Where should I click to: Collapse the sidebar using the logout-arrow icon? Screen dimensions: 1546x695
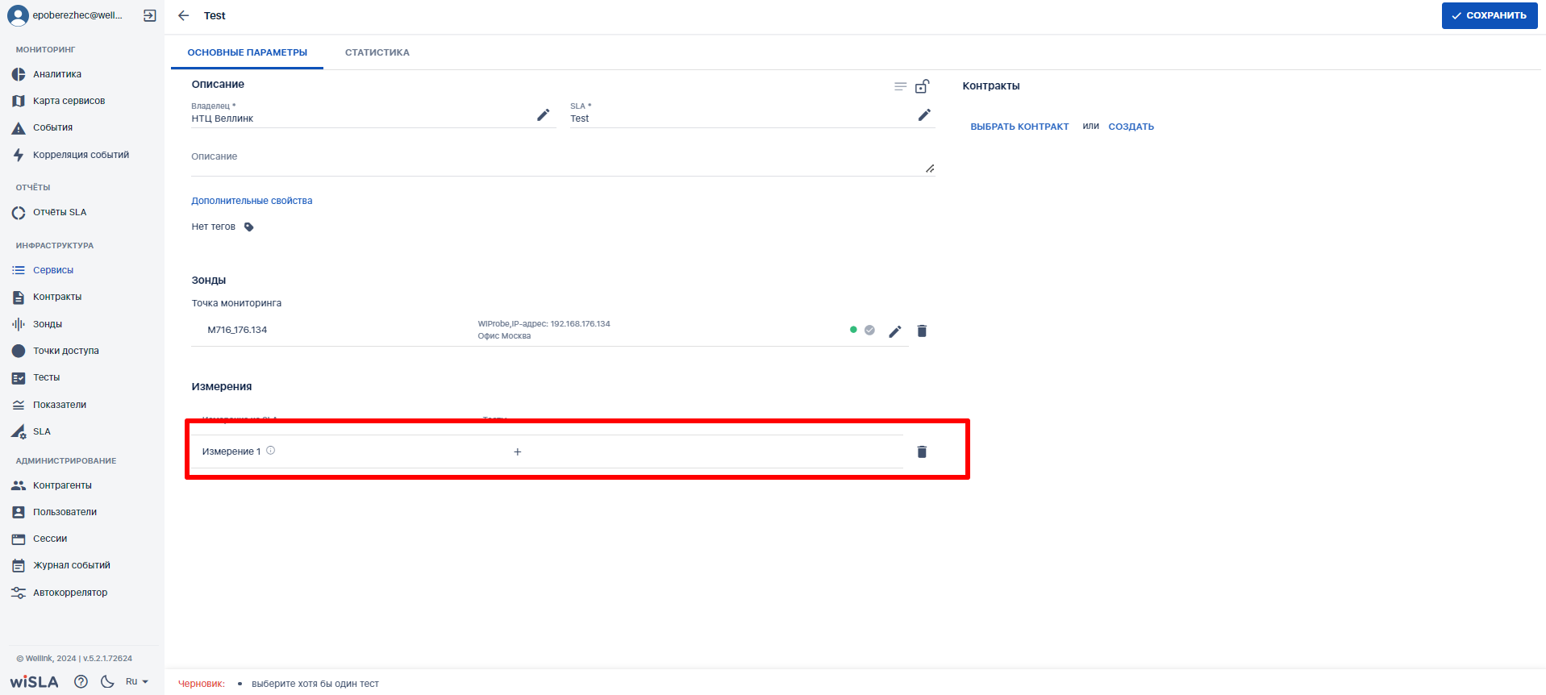click(x=150, y=15)
